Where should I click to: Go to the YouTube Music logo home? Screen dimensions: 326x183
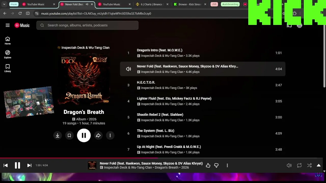point(22,25)
